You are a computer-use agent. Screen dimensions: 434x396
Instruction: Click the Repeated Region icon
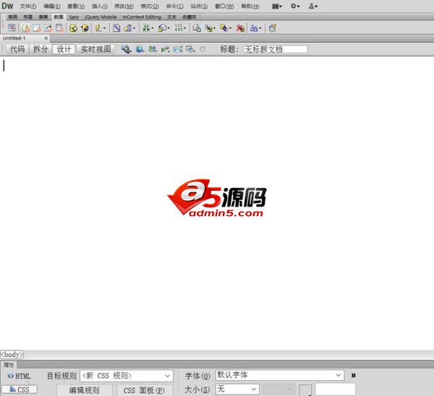coord(116,28)
